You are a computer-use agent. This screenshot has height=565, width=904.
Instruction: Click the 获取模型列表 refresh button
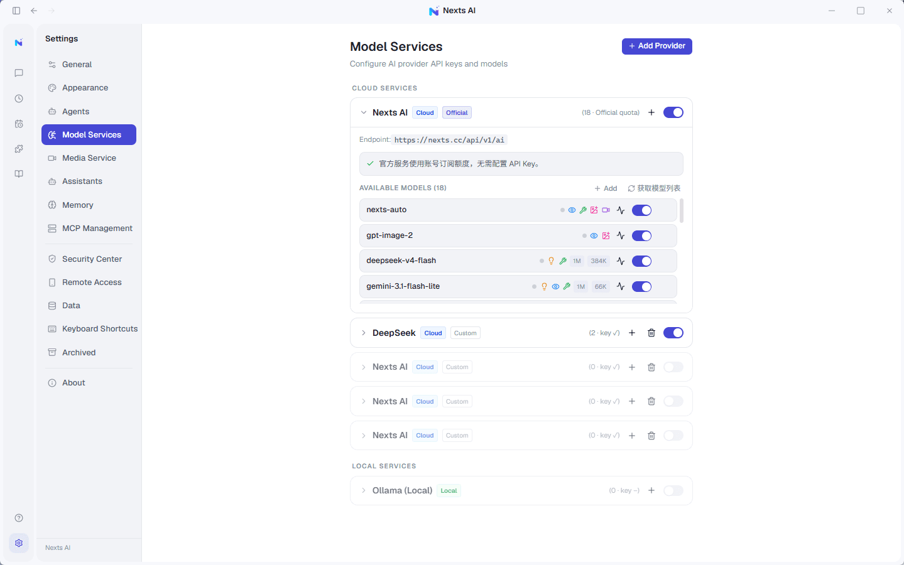pyautogui.click(x=654, y=188)
